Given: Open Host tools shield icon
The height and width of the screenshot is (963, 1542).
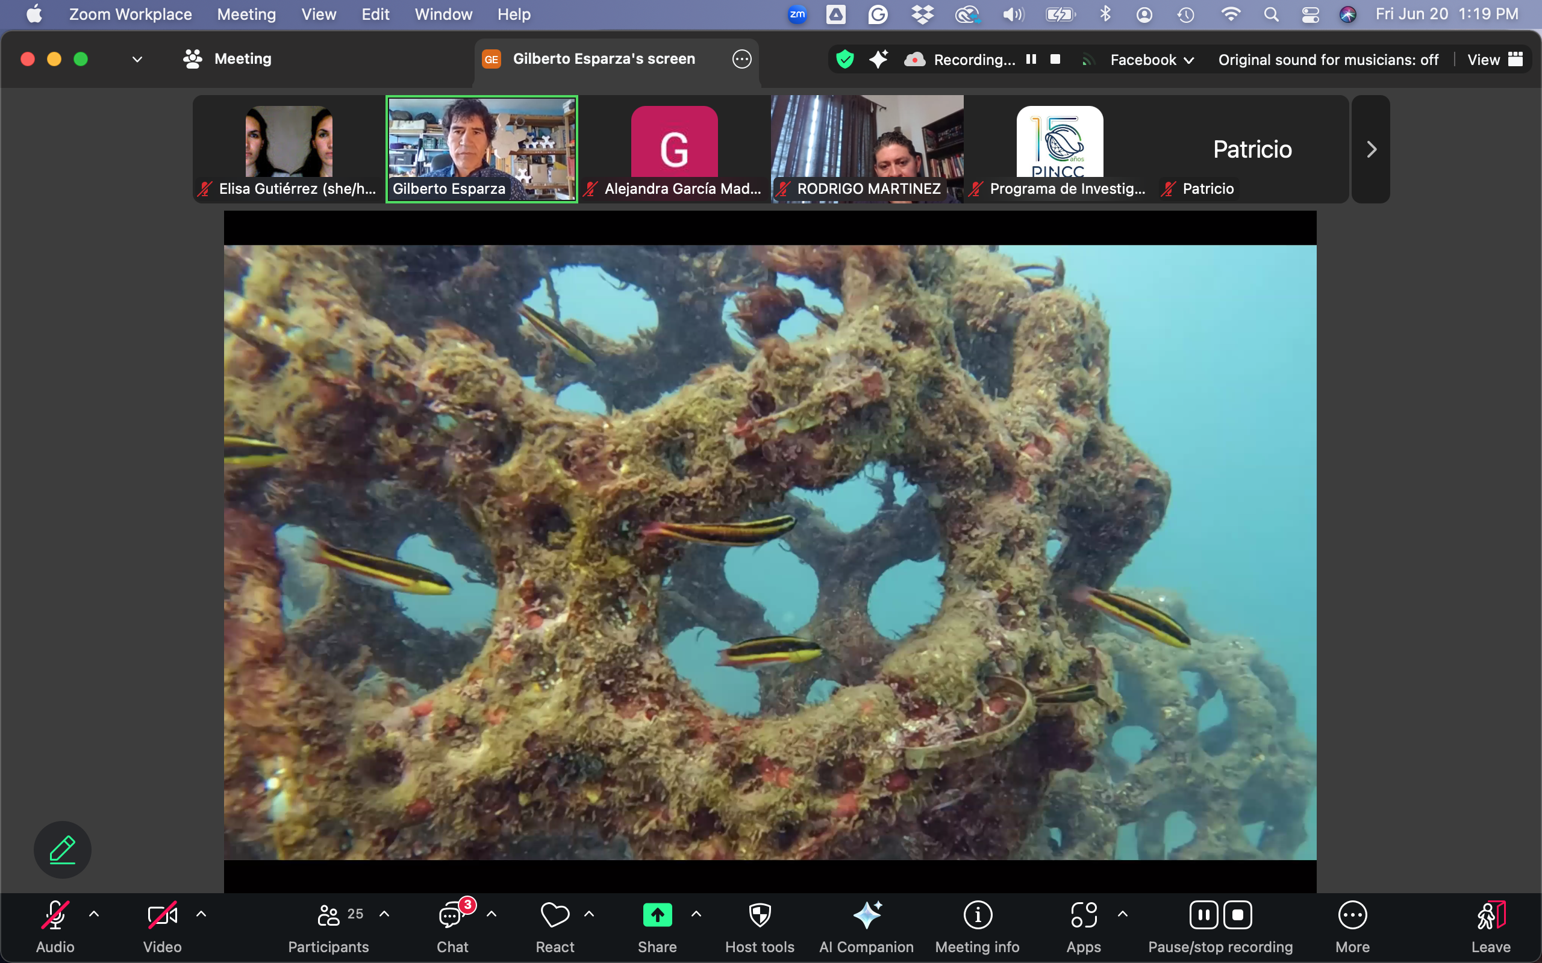Looking at the screenshot, I should pos(760,927).
